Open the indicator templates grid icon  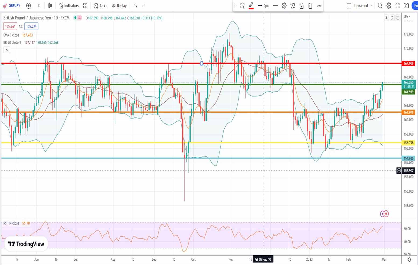(x=85, y=6)
